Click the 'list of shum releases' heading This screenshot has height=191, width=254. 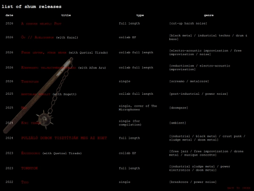pyautogui.click(x=32, y=7)
